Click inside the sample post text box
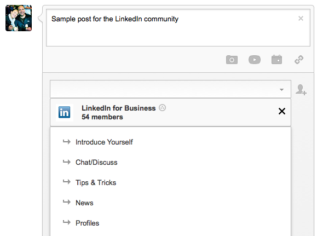 pyautogui.click(x=178, y=28)
